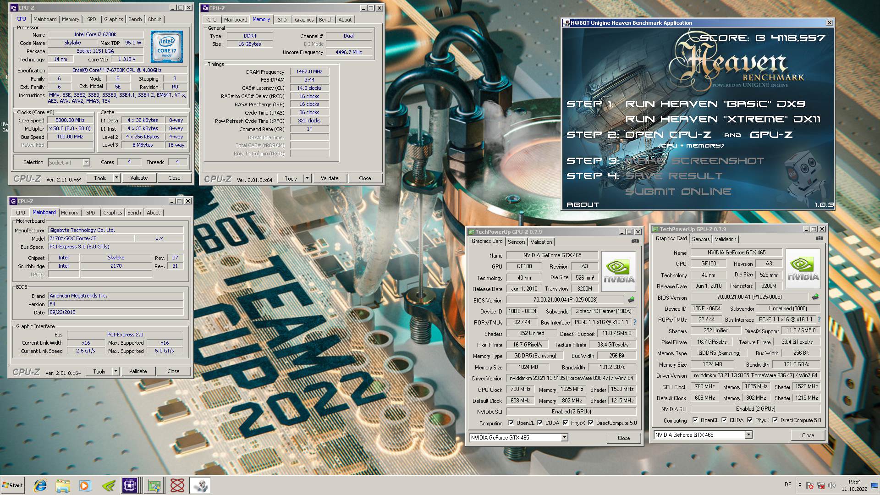
Task: Click Tools button in CPU-Z Mainboard window
Action: 99,371
